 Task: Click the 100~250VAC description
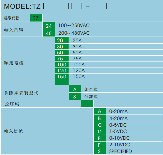pos(74,25)
